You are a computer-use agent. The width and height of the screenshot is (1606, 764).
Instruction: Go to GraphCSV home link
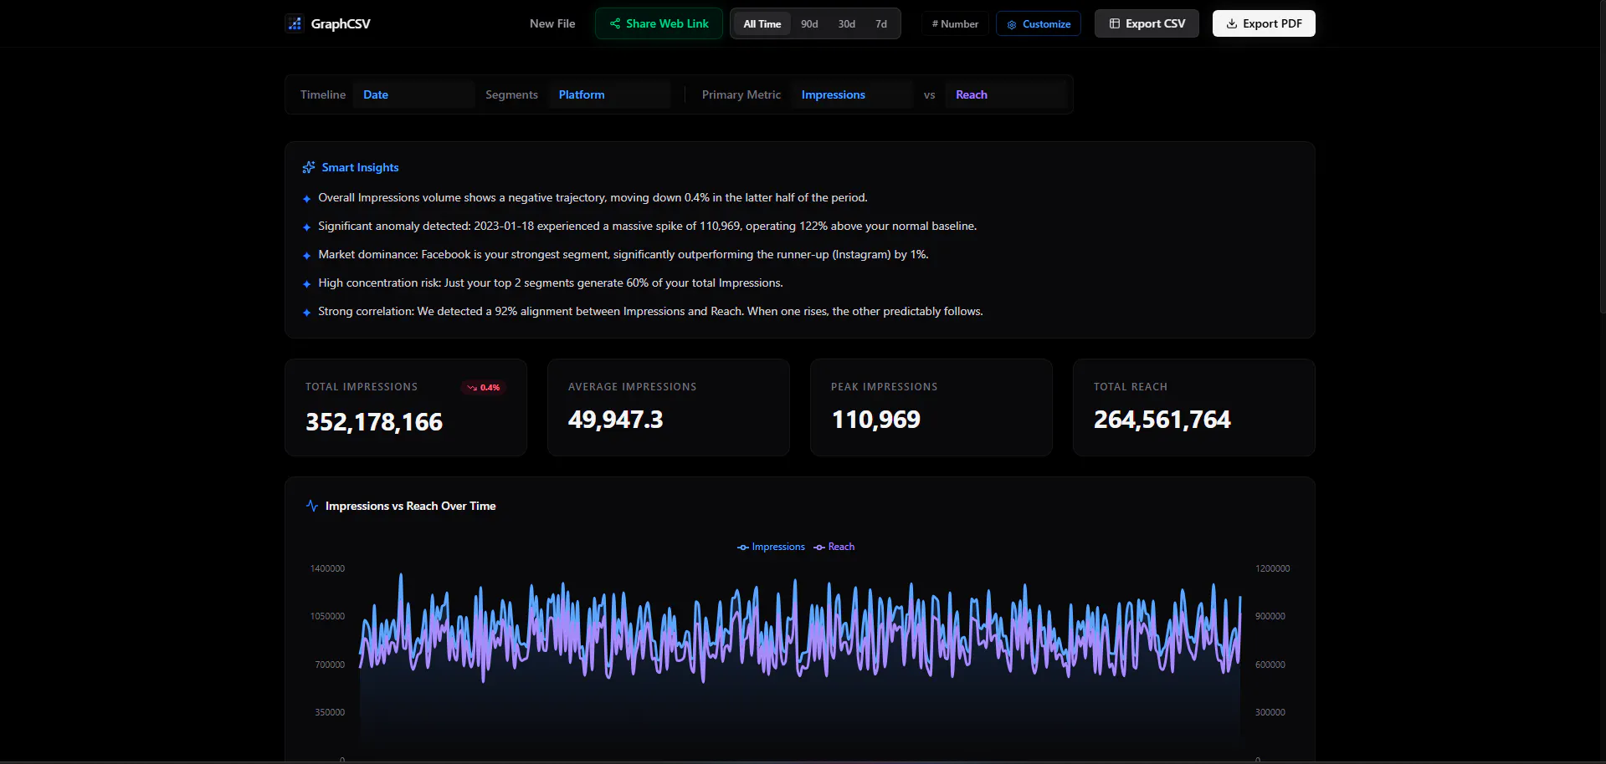tap(328, 23)
